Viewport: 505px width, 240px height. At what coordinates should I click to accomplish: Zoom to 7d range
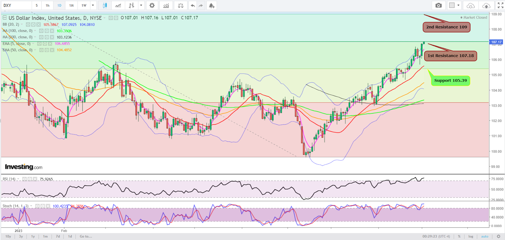point(58,236)
